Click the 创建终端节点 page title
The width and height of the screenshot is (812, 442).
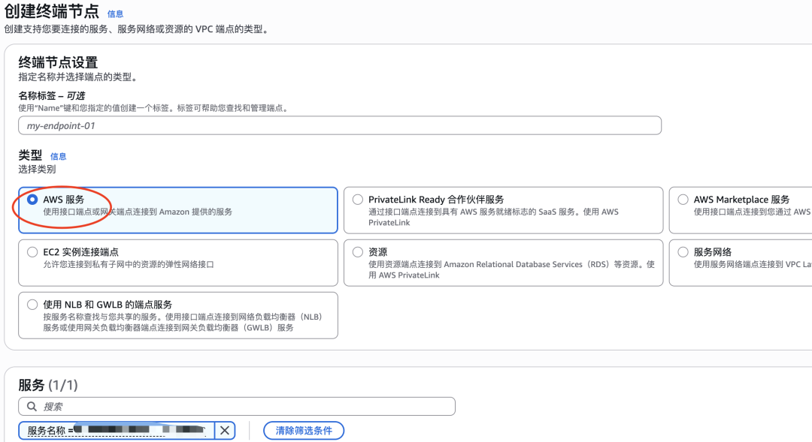[51, 11]
